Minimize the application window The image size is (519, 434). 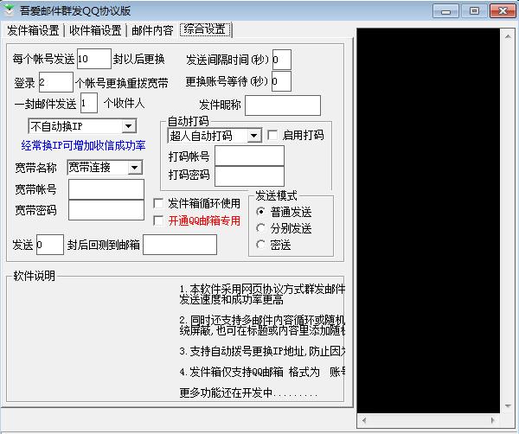[447, 10]
